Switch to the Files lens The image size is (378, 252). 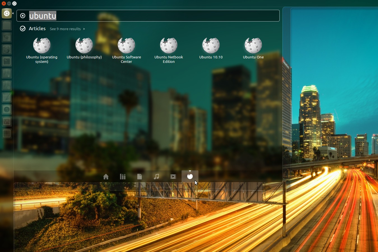pos(140,177)
